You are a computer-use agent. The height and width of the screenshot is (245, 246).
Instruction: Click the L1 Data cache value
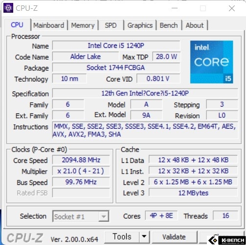click(193, 160)
